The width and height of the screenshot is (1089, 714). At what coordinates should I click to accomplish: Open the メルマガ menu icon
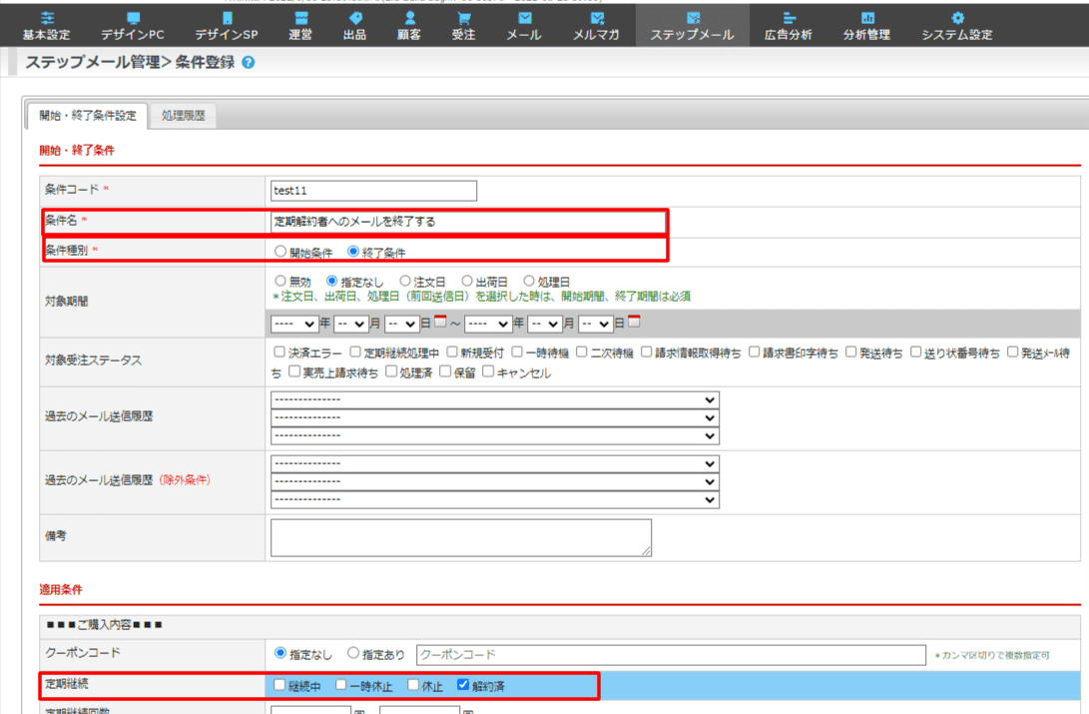(x=596, y=18)
